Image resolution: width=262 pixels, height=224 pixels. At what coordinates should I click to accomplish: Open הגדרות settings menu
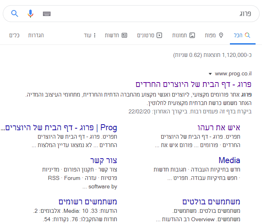pyautogui.click(x=36, y=35)
